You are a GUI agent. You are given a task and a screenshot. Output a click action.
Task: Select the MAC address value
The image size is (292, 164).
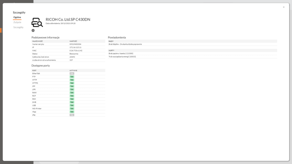[76, 51]
